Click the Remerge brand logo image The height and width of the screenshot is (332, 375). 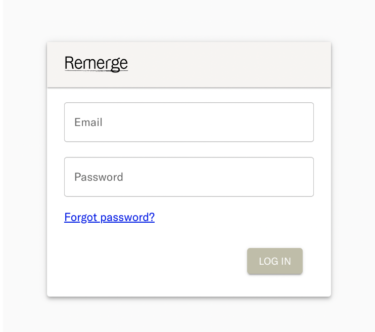96,64
